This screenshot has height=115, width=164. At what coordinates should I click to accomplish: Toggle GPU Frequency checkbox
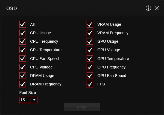pyautogui.click(x=90, y=67)
